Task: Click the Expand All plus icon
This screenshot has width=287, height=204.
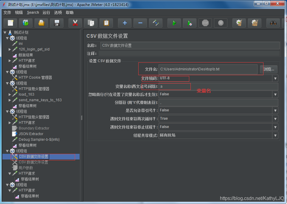Action: tap(125, 23)
